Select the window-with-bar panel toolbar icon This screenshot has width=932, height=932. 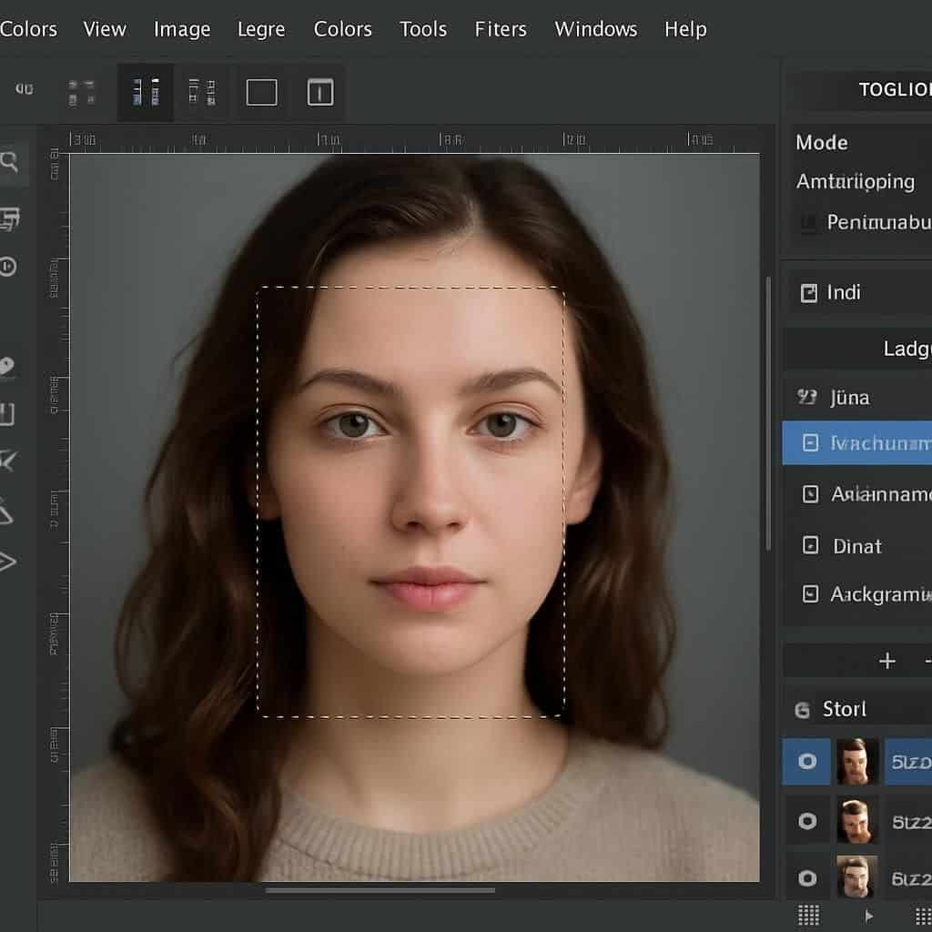(320, 93)
